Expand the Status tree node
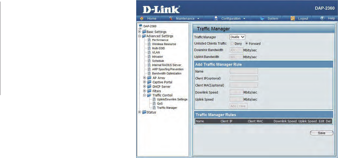338x158 pixels. [x=140, y=112]
